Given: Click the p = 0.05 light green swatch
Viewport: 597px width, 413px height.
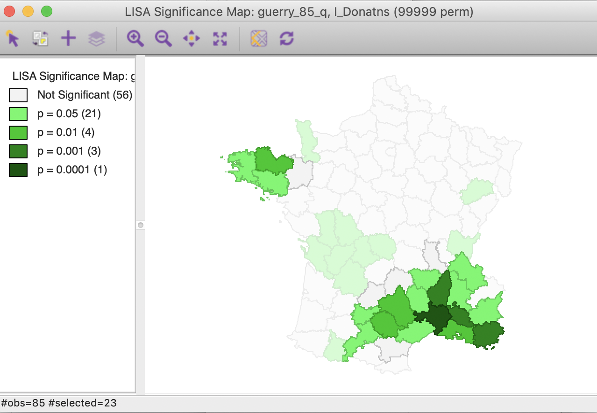Looking at the screenshot, I should [x=18, y=114].
